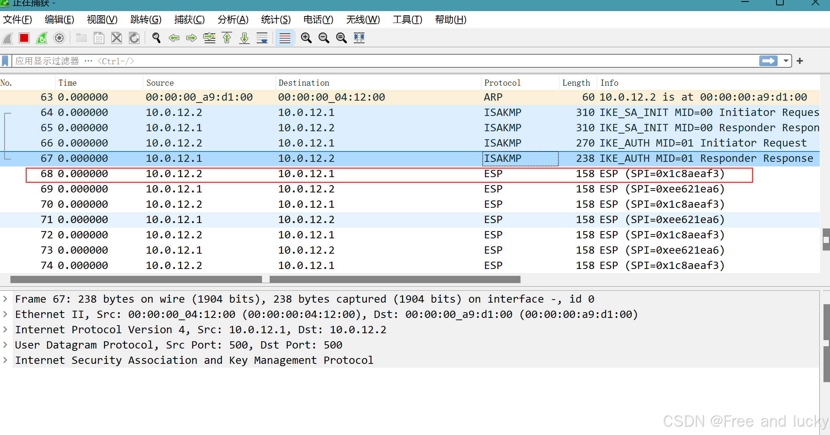The width and height of the screenshot is (830, 435).
Task: Toggle auto scroll during live capture
Action: click(262, 38)
